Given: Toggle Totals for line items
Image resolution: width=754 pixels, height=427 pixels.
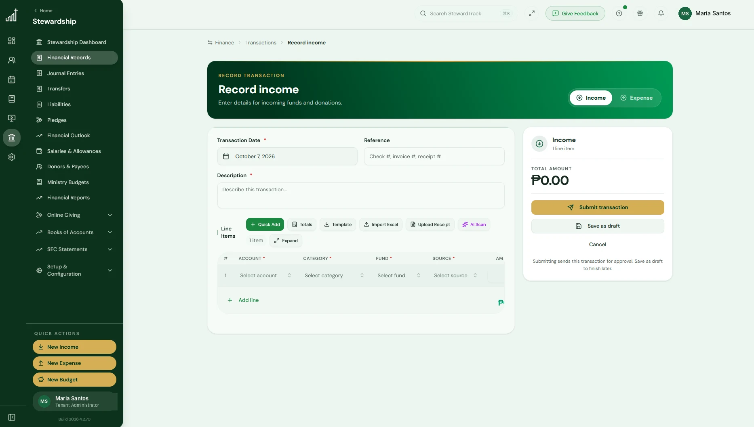Looking at the screenshot, I should click(302, 224).
